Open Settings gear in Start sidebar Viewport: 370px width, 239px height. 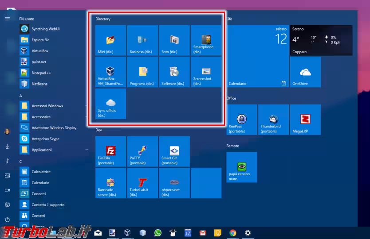click(x=7, y=205)
